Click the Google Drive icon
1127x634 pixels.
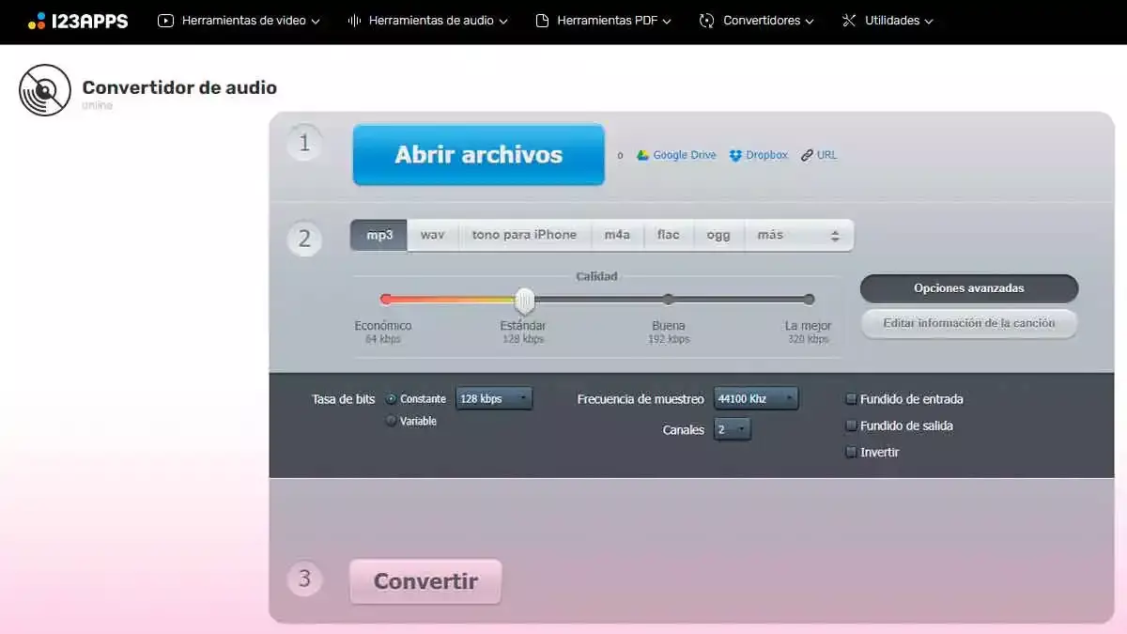[643, 156]
